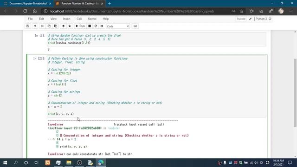Refresh the page
This screenshot has height=167, width=297.
click(x=25, y=11)
